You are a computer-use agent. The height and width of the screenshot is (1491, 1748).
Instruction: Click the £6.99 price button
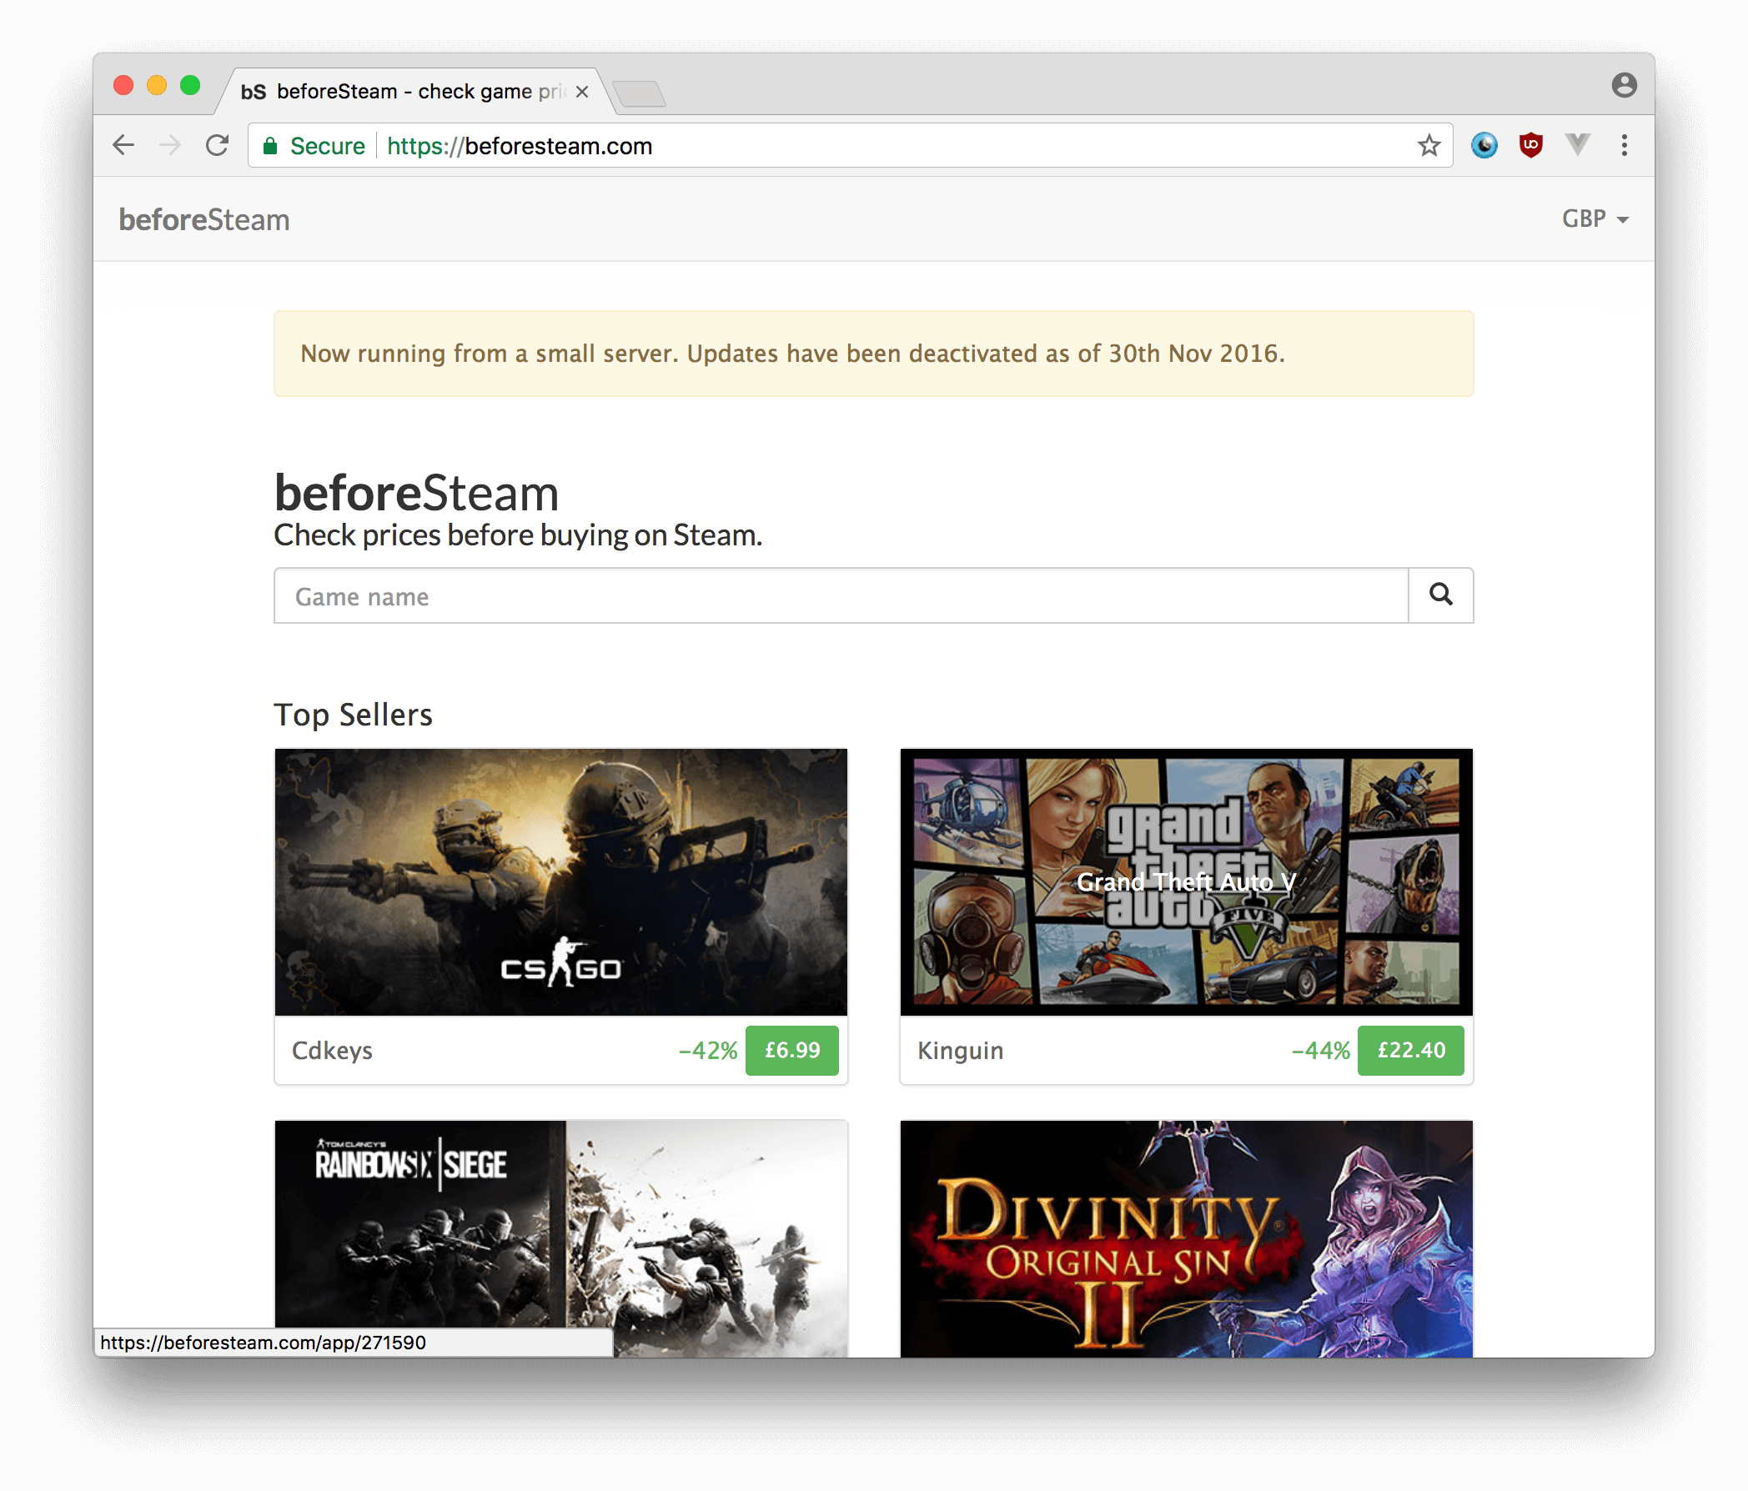792,1050
